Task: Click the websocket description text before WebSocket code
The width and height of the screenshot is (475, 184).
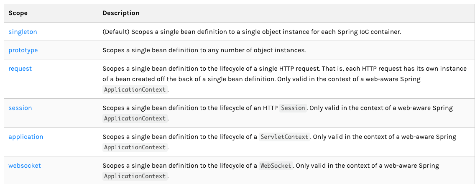Action: click(180, 166)
